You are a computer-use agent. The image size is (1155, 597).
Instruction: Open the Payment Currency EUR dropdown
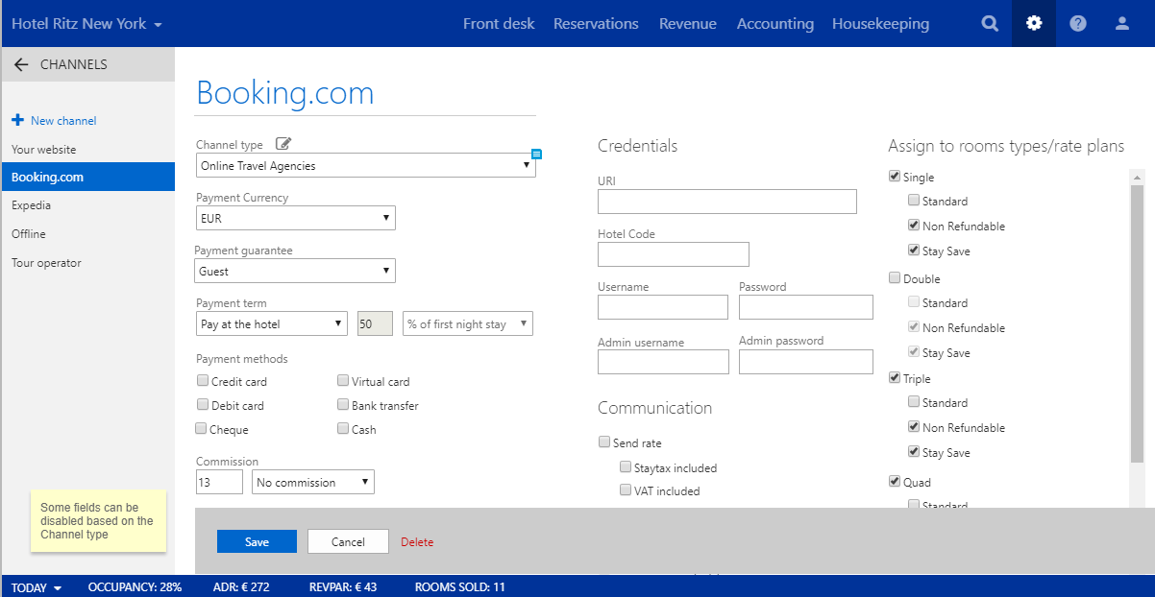[295, 218]
